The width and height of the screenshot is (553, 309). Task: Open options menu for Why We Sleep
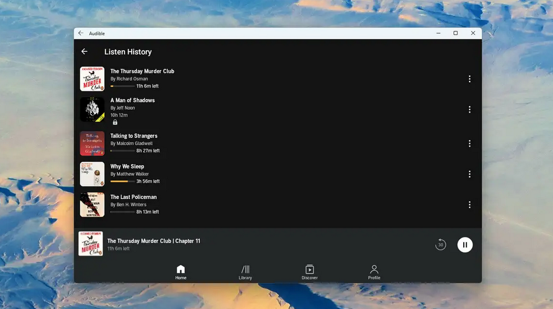tap(469, 174)
